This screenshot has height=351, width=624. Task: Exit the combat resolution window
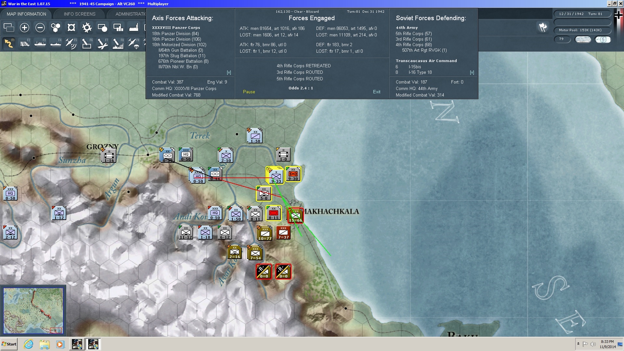[377, 92]
